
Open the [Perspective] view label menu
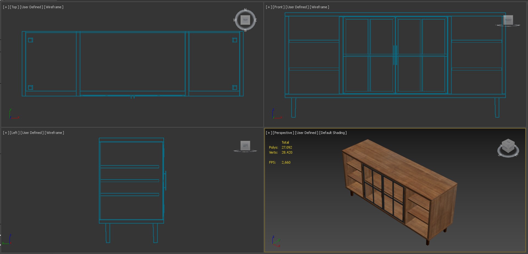pos(283,133)
